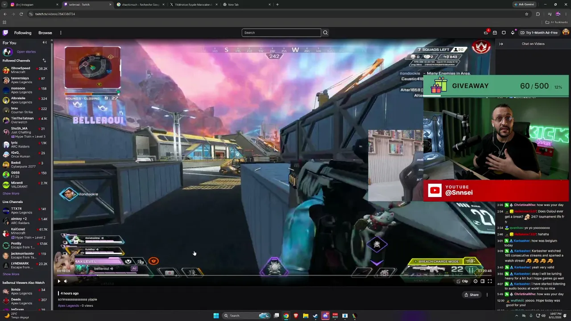The image size is (571, 321).
Task: Submit the Twitch search magnifier button
Action: pos(325,33)
